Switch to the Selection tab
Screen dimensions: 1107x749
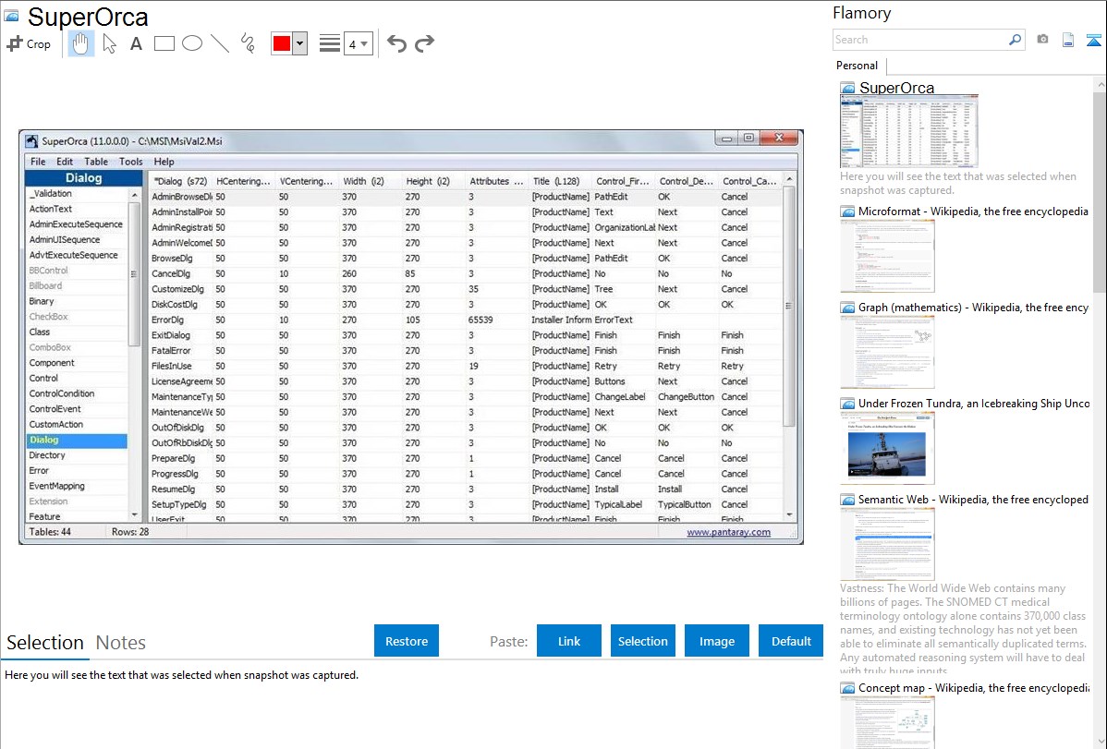tap(45, 643)
